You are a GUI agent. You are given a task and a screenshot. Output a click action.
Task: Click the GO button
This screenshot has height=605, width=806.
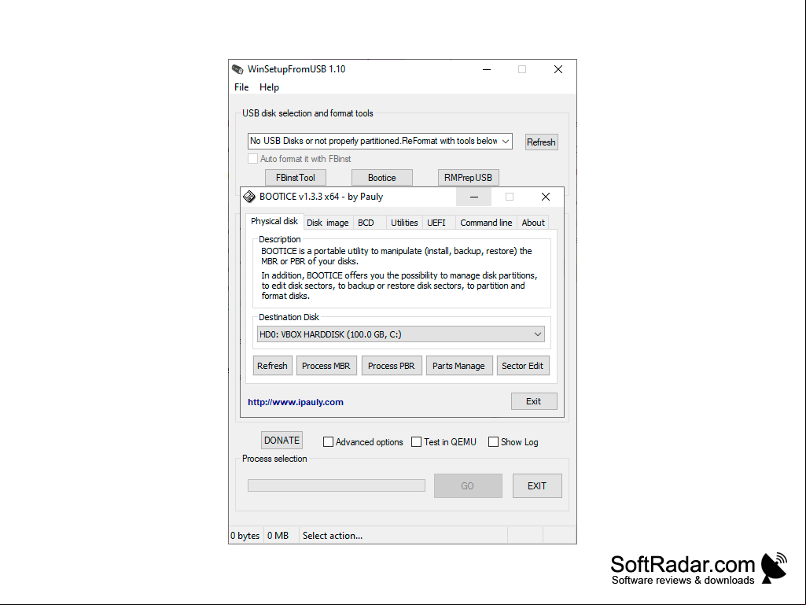click(468, 485)
